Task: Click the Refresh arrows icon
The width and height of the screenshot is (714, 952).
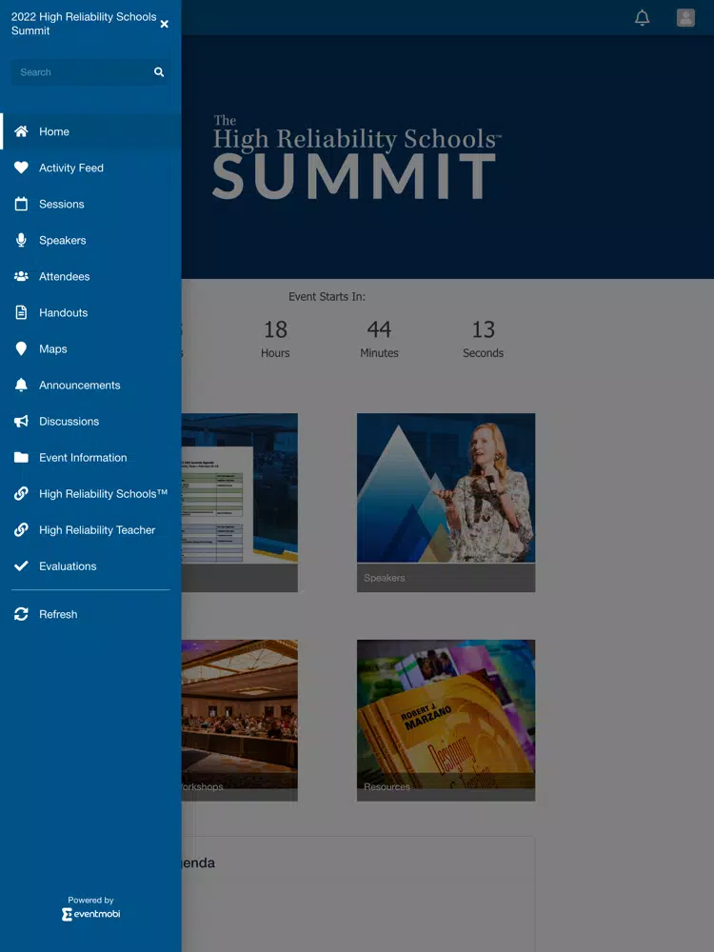Action: (21, 614)
